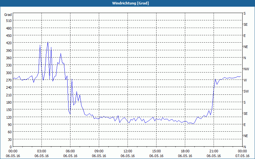Click the '30' left axis value
Image resolution: width=255 pixels, height=159 pixels.
(x=10, y=140)
